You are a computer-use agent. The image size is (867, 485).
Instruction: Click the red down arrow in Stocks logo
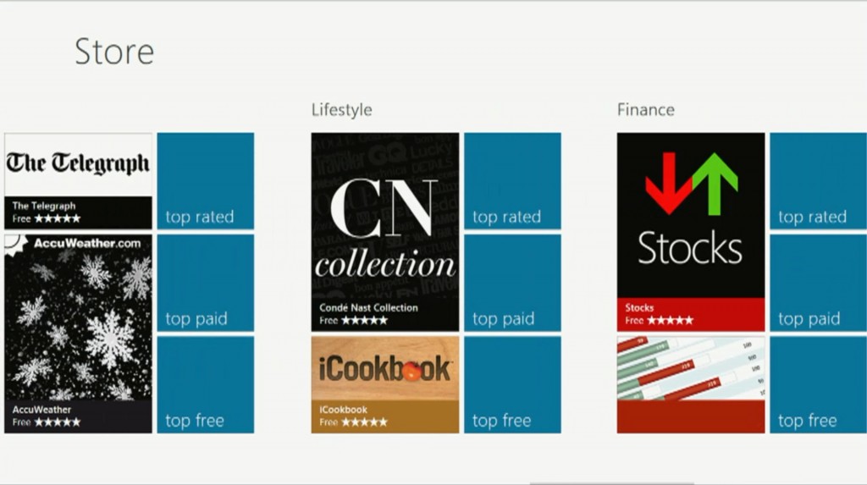[x=669, y=183]
